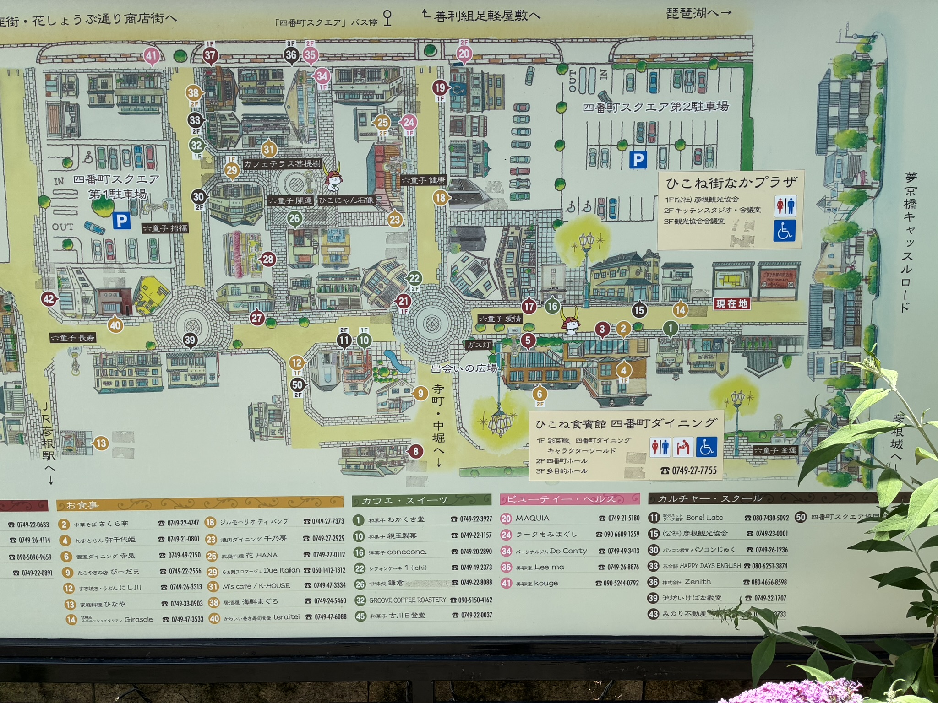938x703 pixels.
Task: Click HAPPY DAYS ENGLISH legend entry
Action: point(718,566)
